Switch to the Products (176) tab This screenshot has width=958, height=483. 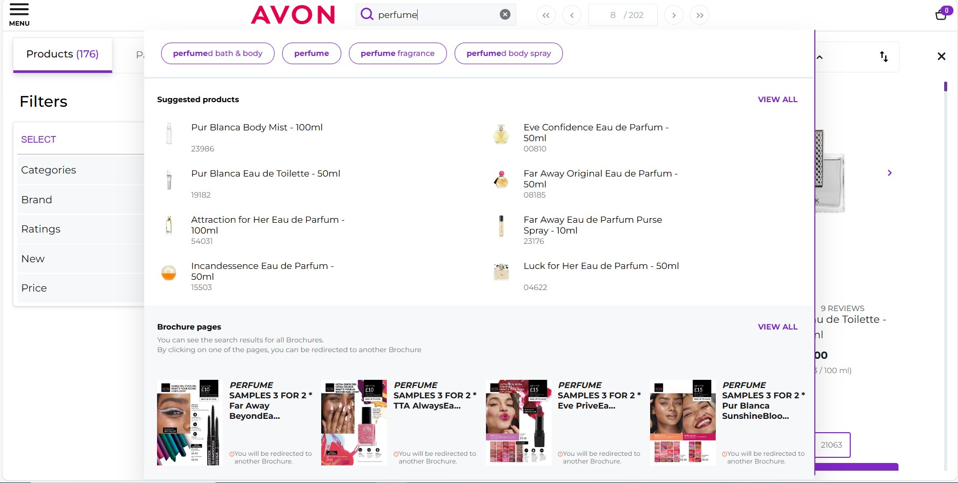pos(62,53)
